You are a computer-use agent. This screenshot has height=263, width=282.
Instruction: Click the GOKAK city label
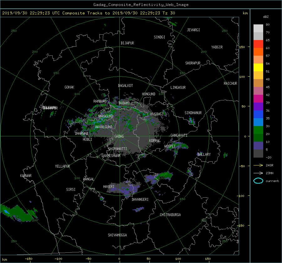[70, 87]
